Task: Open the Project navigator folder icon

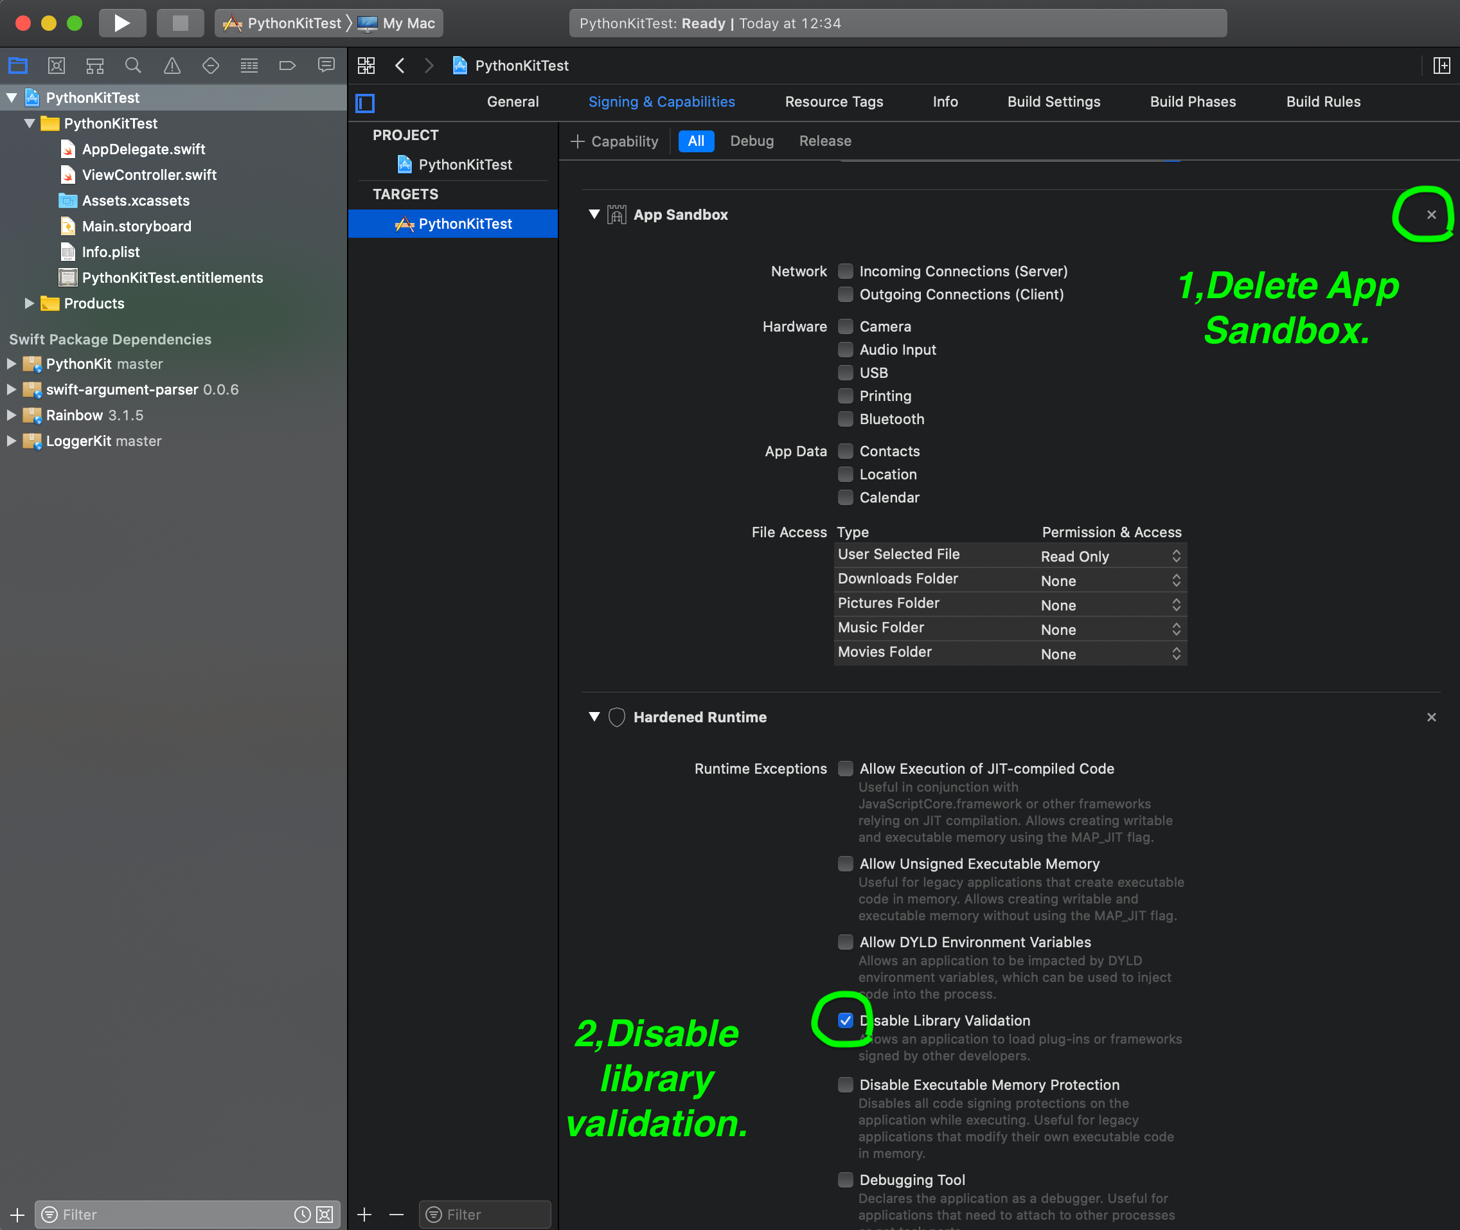Action: point(18,66)
